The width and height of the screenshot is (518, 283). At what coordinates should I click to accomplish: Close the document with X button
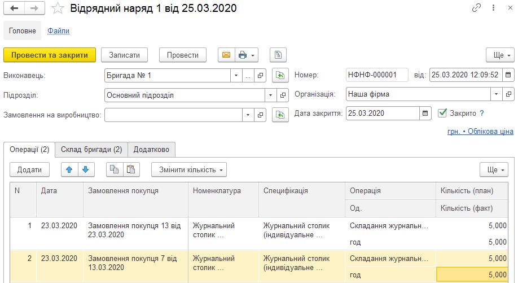pyautogui.click(x=510, y=7)
